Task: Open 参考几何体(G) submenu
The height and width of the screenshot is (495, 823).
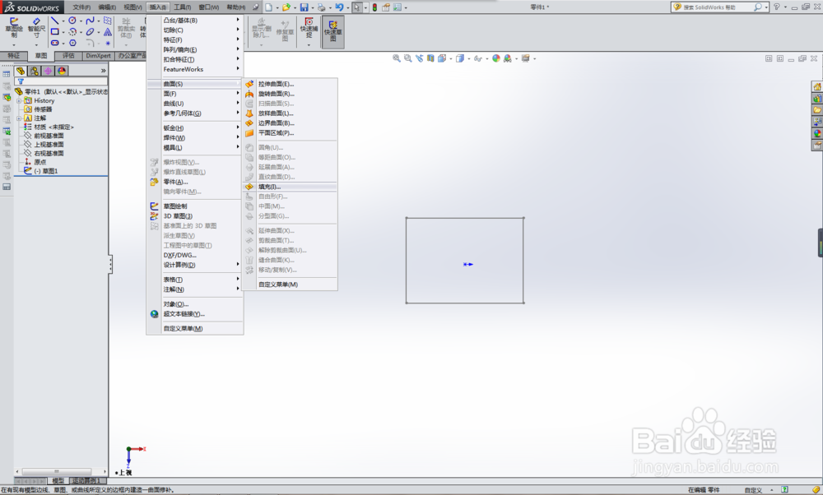Action: coord(195,113)
